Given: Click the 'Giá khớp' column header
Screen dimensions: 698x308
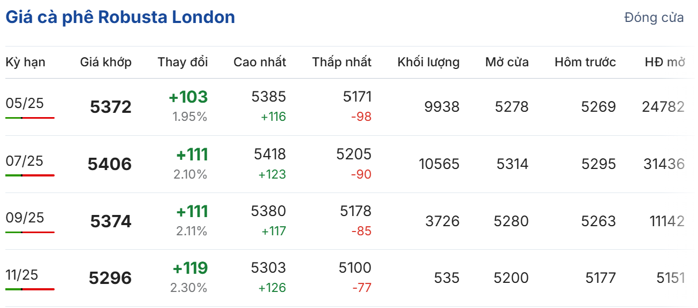Looking at the screenshot, I should (x=106, y=62).
